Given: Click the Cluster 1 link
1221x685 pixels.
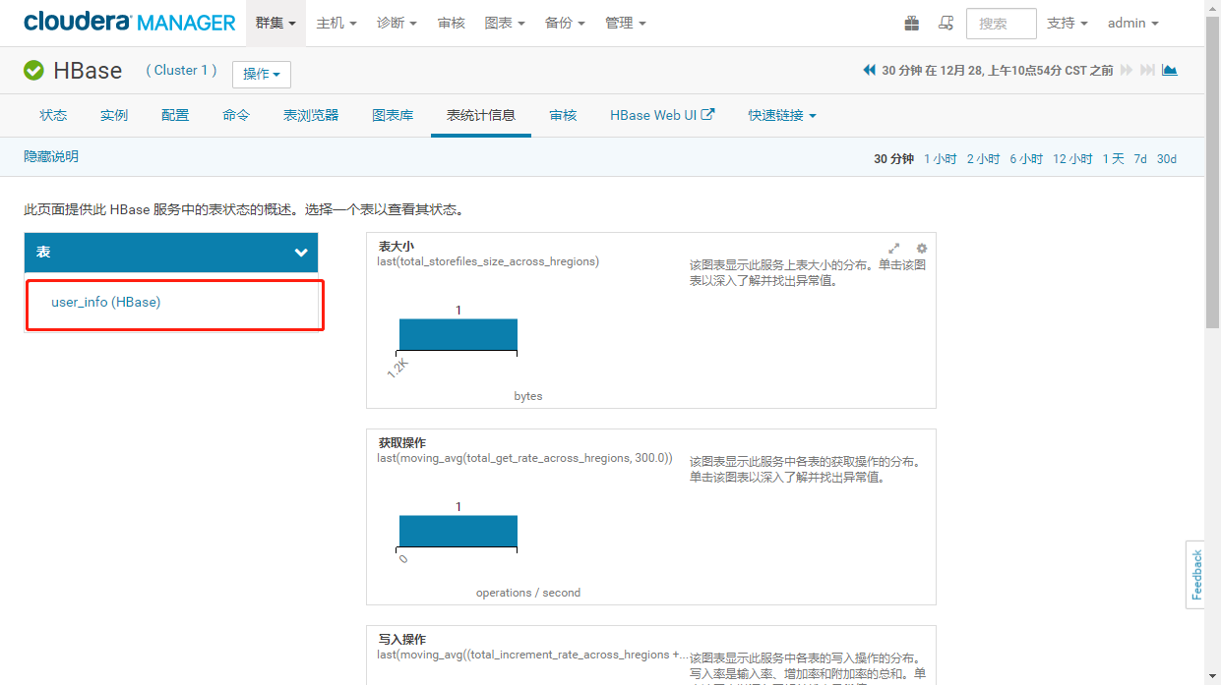Looking at the screenshot, I should [x=182, y=70].
